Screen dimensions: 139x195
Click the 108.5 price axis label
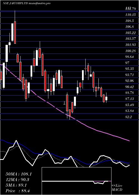click(x=130, y=21)
